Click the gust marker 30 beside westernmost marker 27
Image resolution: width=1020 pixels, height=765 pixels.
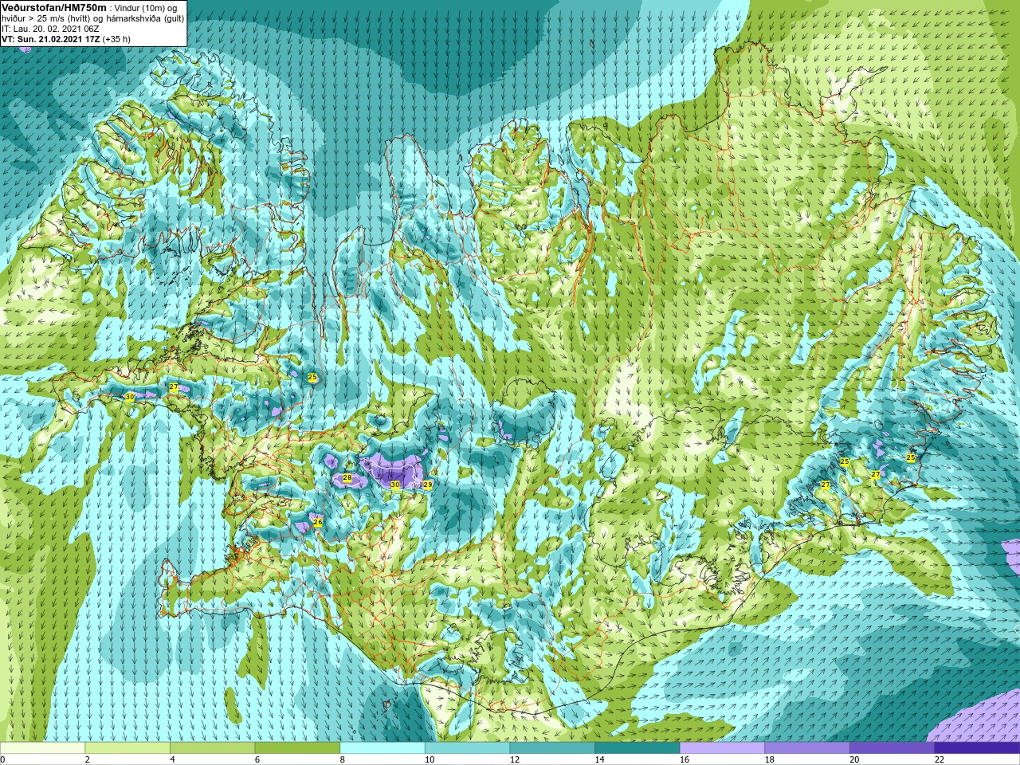coord(129,397)
